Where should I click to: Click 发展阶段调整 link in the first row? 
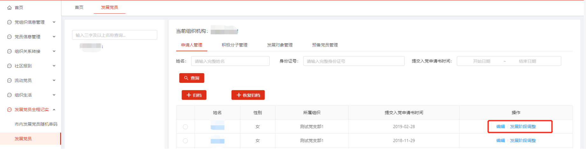click(x=523, y=127)
